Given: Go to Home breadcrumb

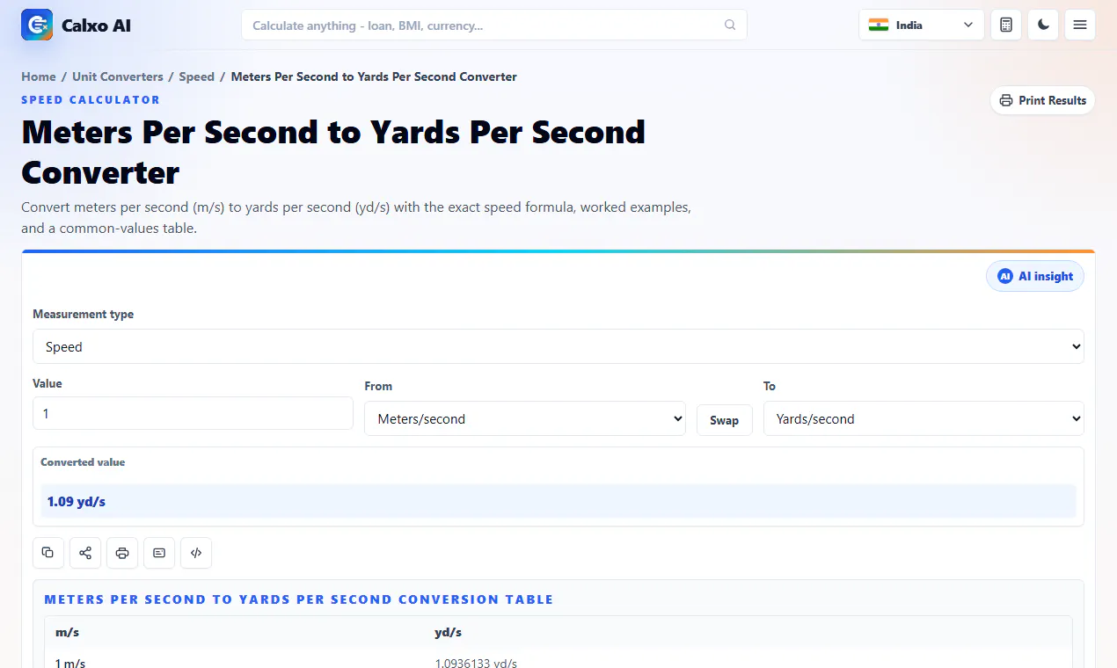Looking at the screenshot, I should [x=39, y=76].
